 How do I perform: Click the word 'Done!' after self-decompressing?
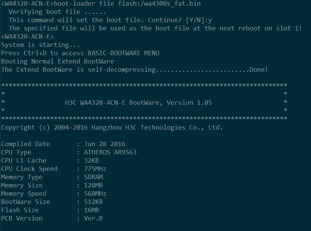point(259,69)
